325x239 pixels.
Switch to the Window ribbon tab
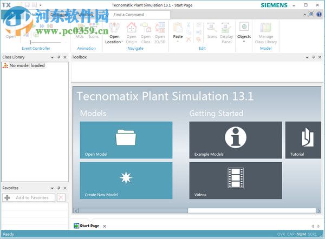pos(86,15)
